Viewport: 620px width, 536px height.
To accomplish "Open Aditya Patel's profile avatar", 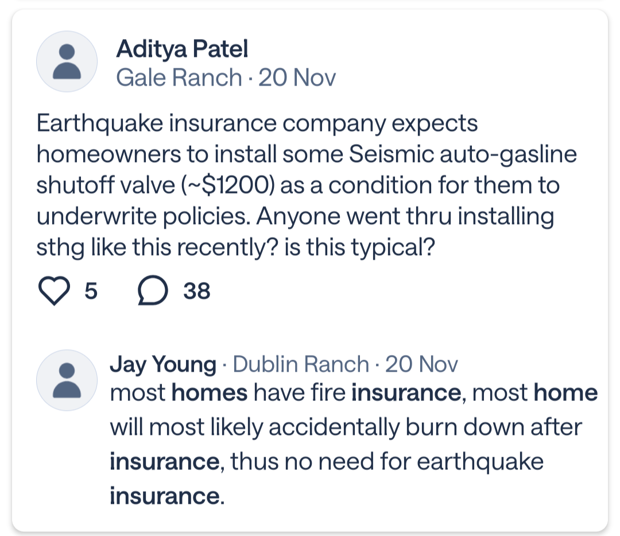I will 67,61.
